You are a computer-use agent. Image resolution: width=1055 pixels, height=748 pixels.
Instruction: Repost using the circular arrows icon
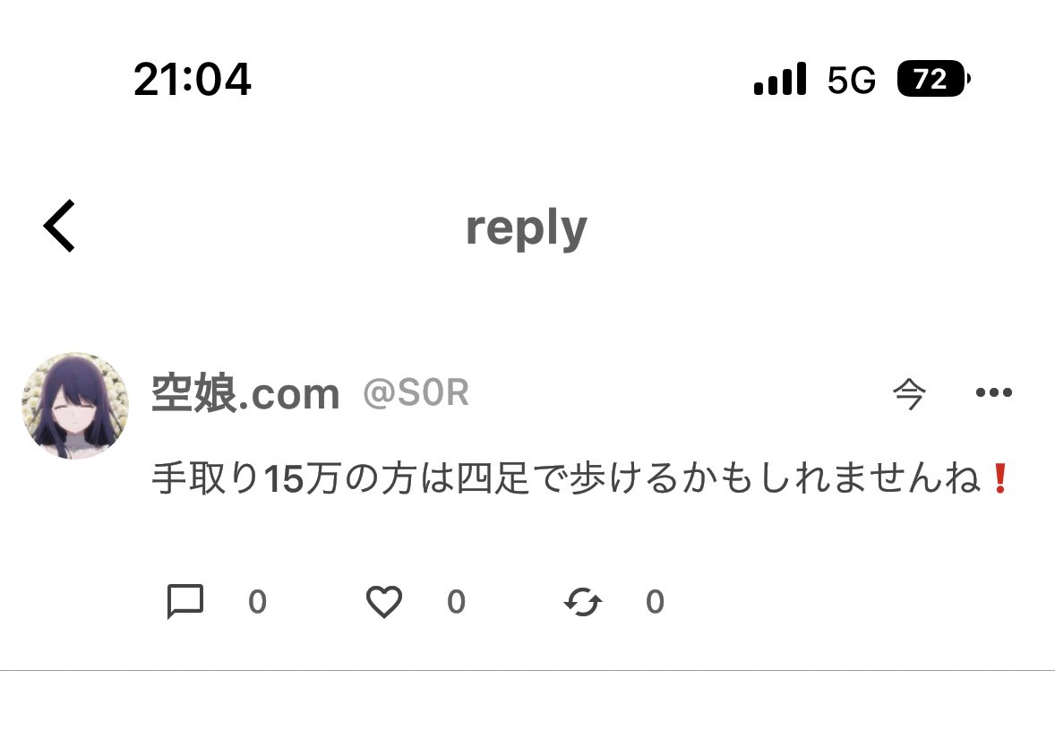click(583, 602)
